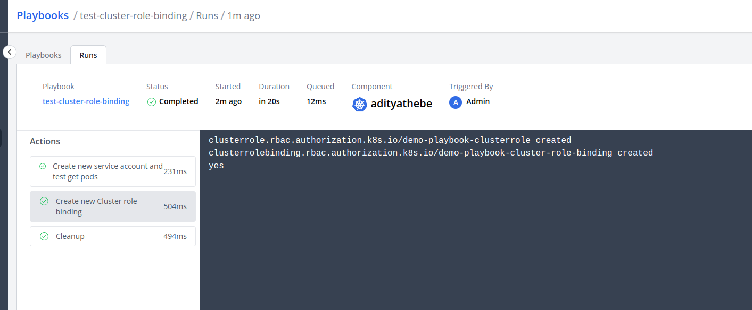The height and width of the screenshot is (310, 752).
Task: Select the Create new service account action
Action: (108, 171)
